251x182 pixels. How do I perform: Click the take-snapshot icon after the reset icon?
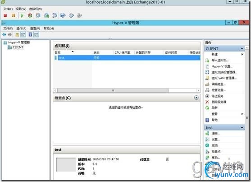pos(38,15)
